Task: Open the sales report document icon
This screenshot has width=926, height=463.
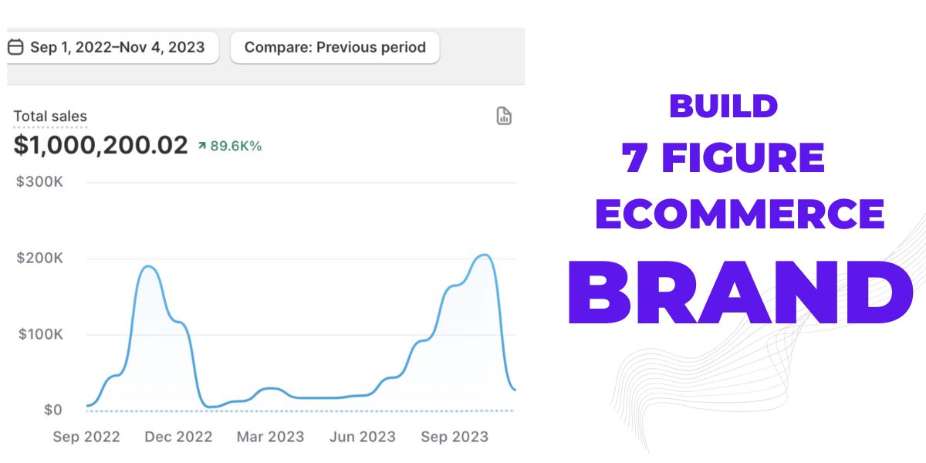Action: click(504, 117)
